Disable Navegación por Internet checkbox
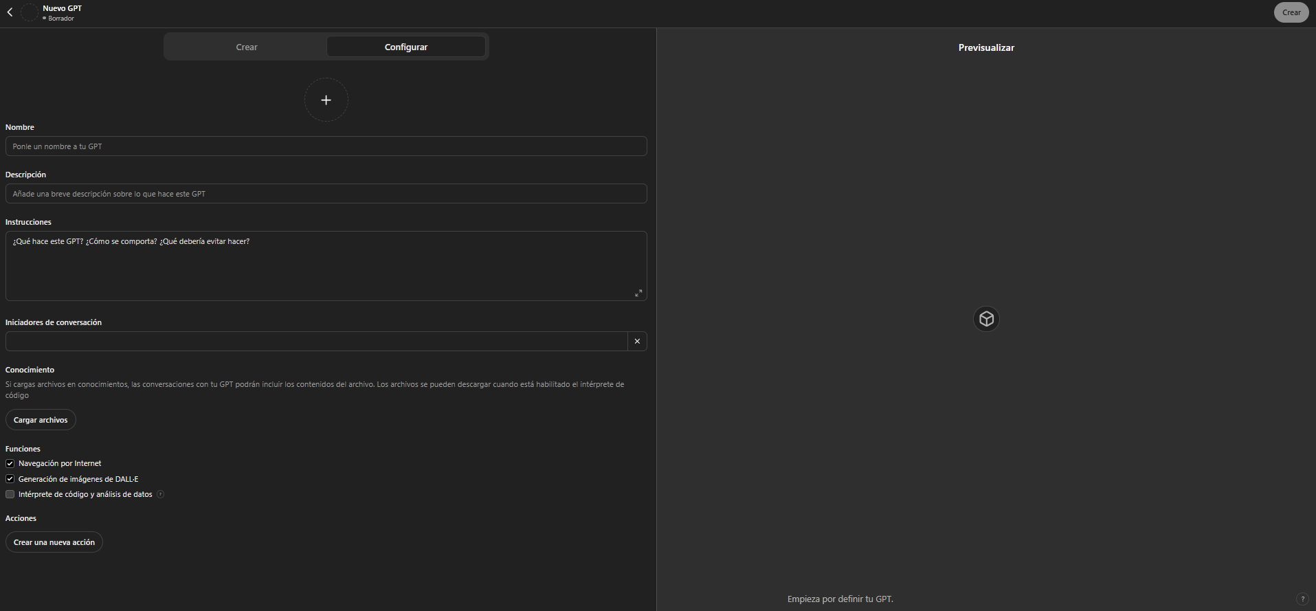Screen dimensions: 1316x611 [x=10, y=463]
